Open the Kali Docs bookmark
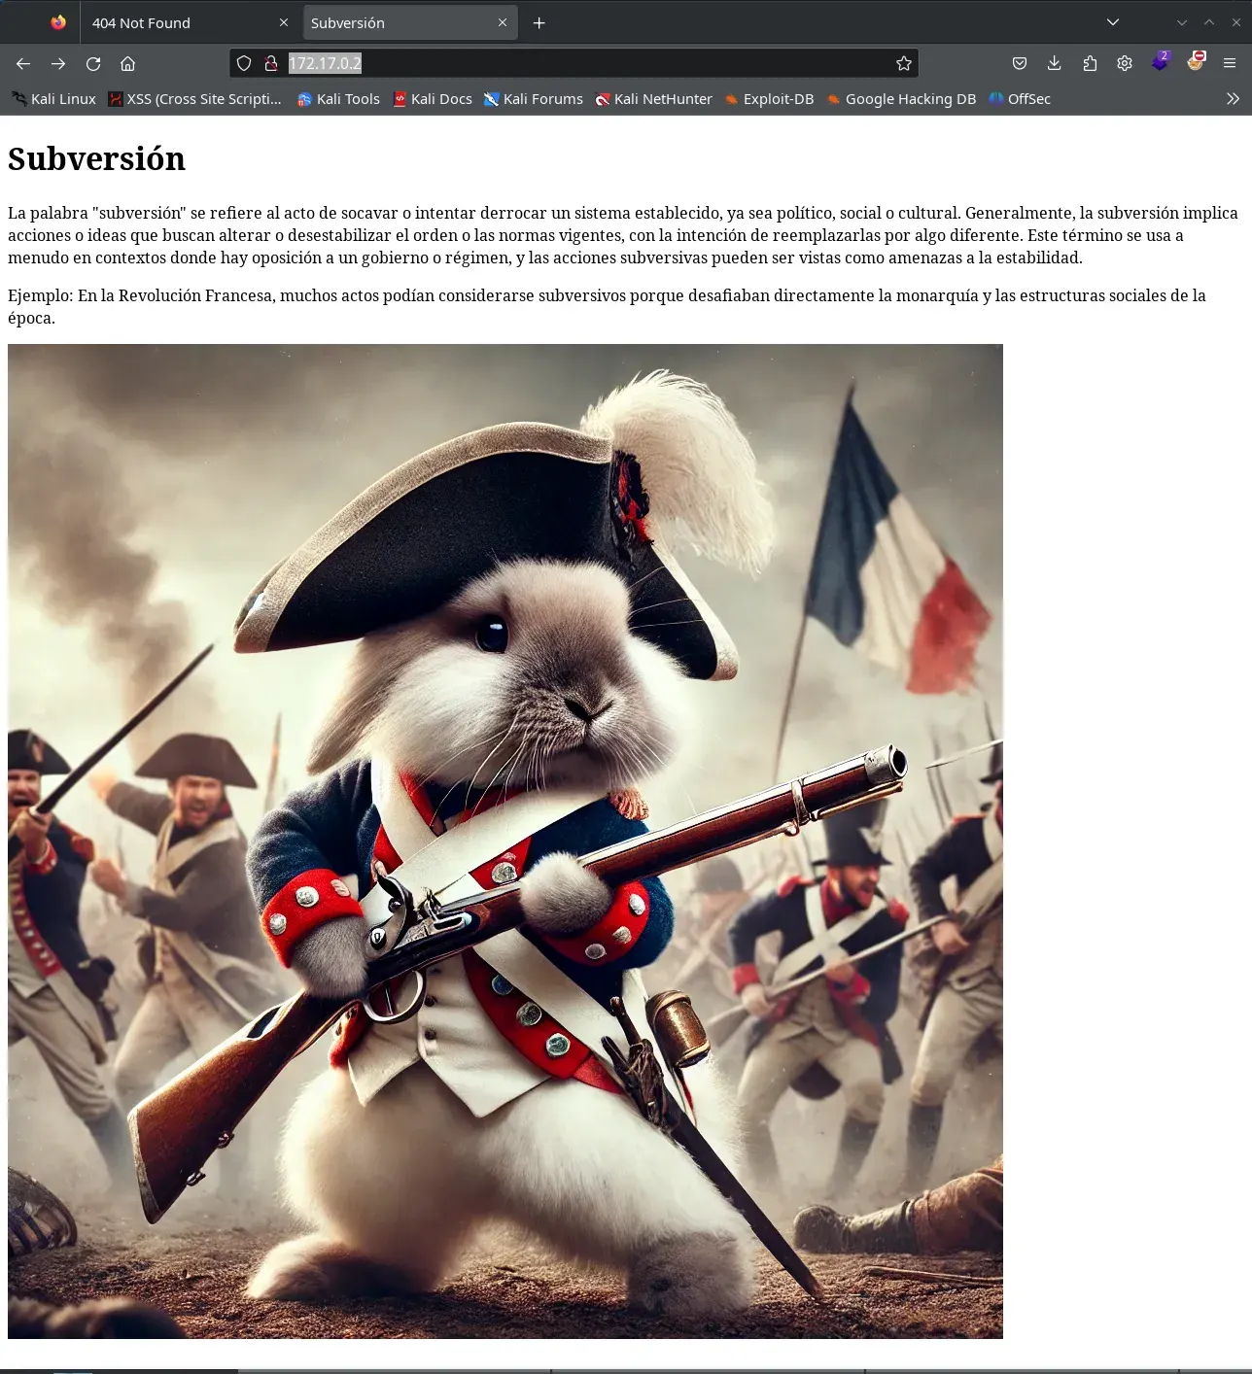This screenshot has height=1374, width=1252. (x=433, y=99)
